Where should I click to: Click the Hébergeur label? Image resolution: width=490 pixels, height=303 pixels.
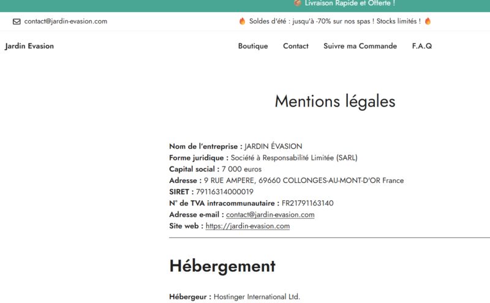pyautogui.click(x=190, y=297)
